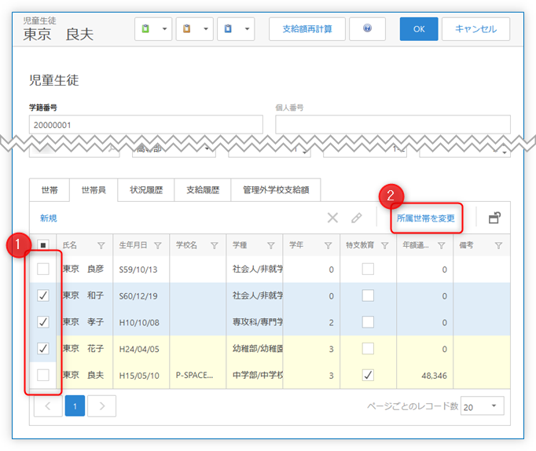Open help with the question mark icon
The width and height of the screenshot is (536, 451).
368,29
